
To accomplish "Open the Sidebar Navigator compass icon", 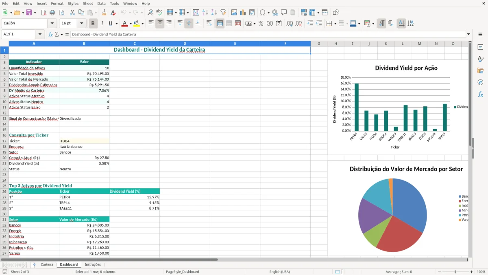I will pos(480,82).
